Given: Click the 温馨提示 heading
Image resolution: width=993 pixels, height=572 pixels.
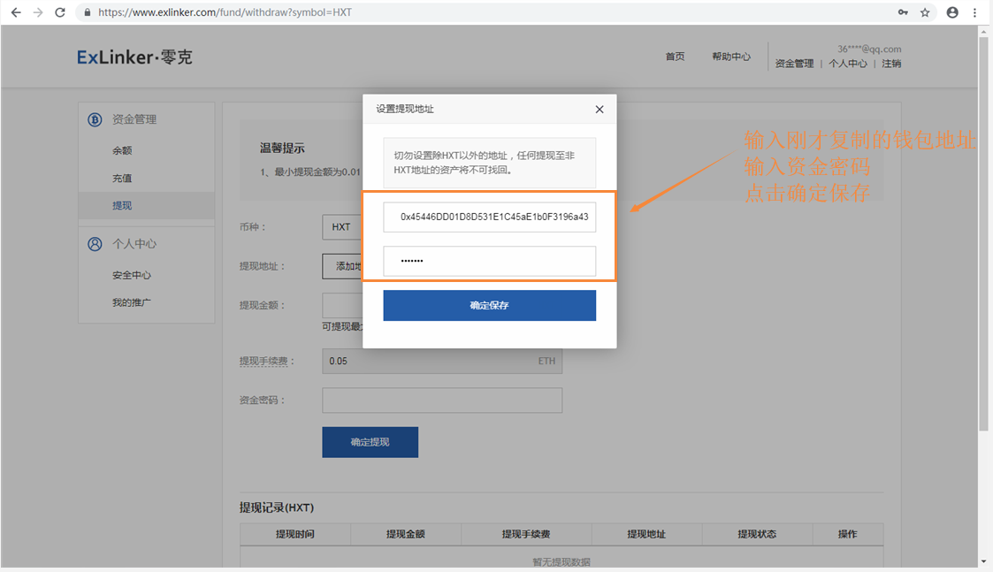Looking at the screenshot, I should pyautogui.click(x=282, y=149).
